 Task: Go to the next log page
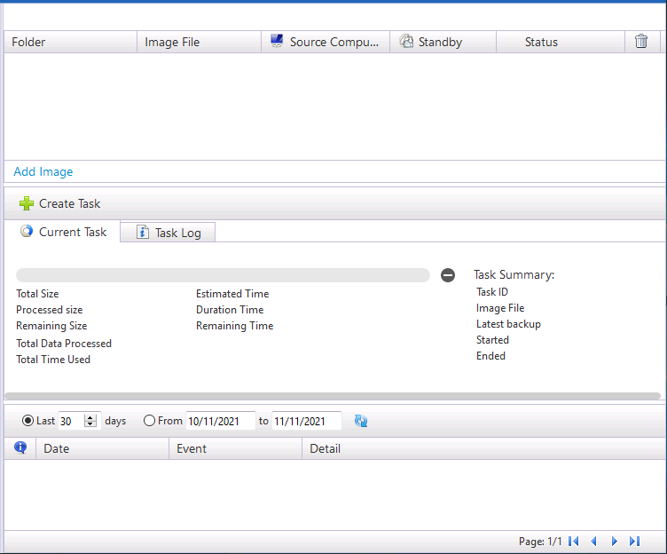[614, 541]
